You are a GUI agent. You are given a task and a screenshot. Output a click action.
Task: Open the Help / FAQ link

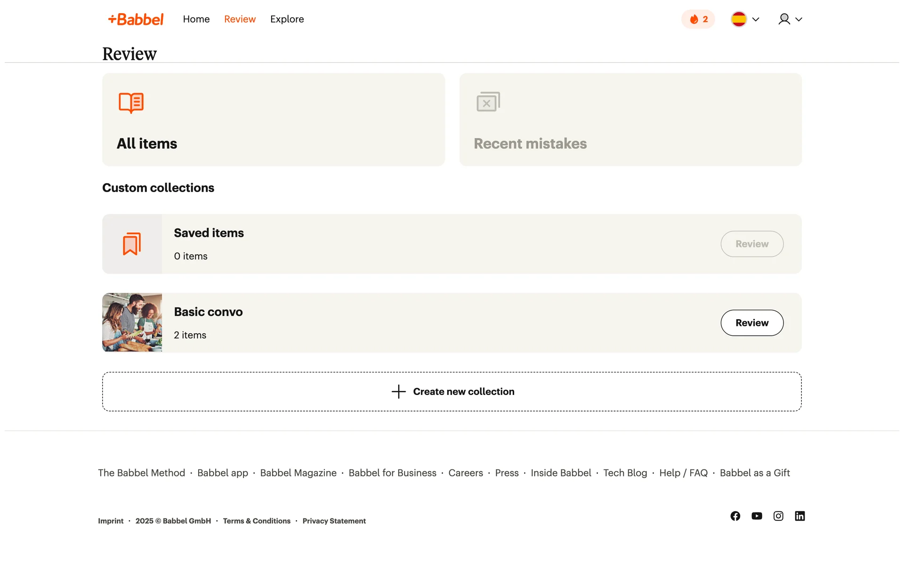point(683,473)
